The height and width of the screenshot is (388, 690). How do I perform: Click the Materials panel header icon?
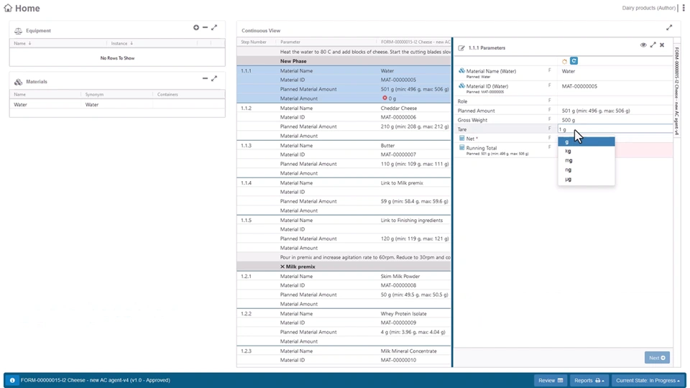click(18, 82)
